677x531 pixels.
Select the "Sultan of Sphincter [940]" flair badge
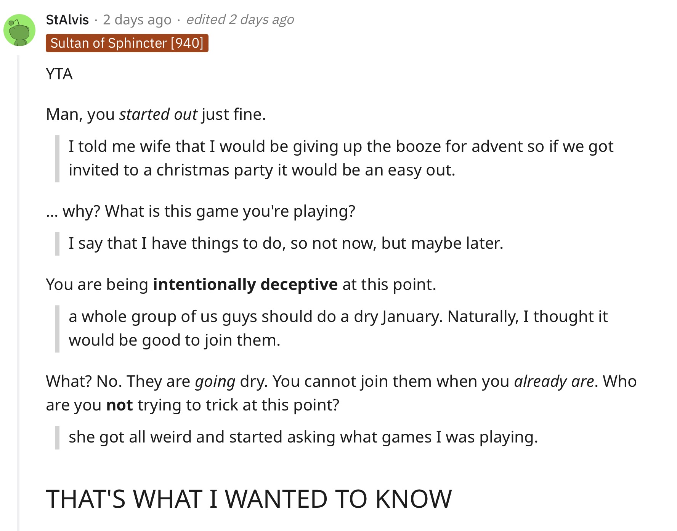click(127, 43)
